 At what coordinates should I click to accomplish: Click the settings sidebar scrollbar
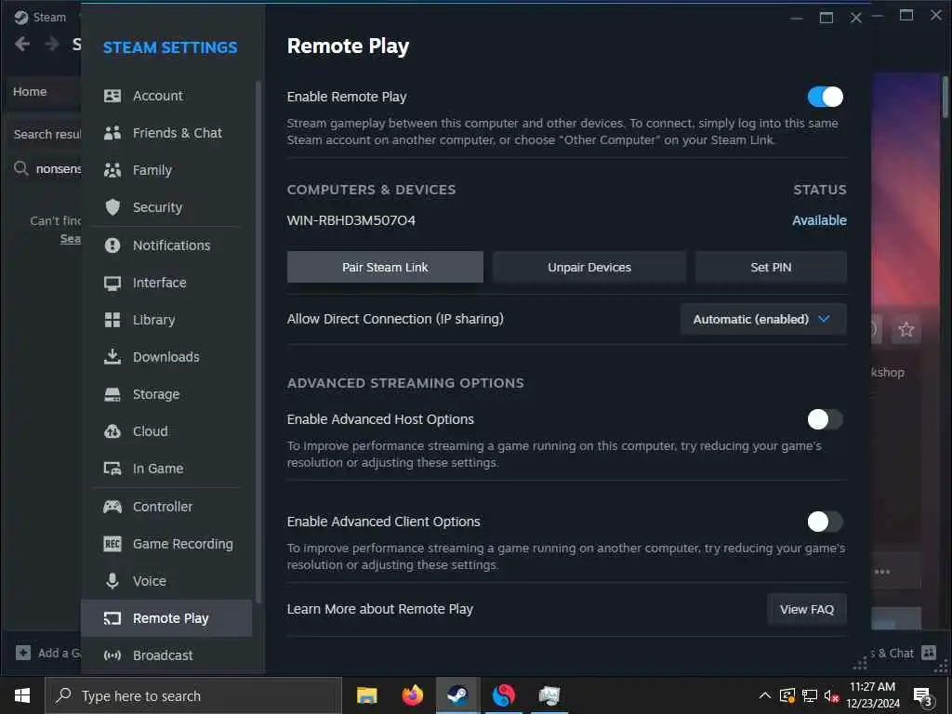(258, 341)
